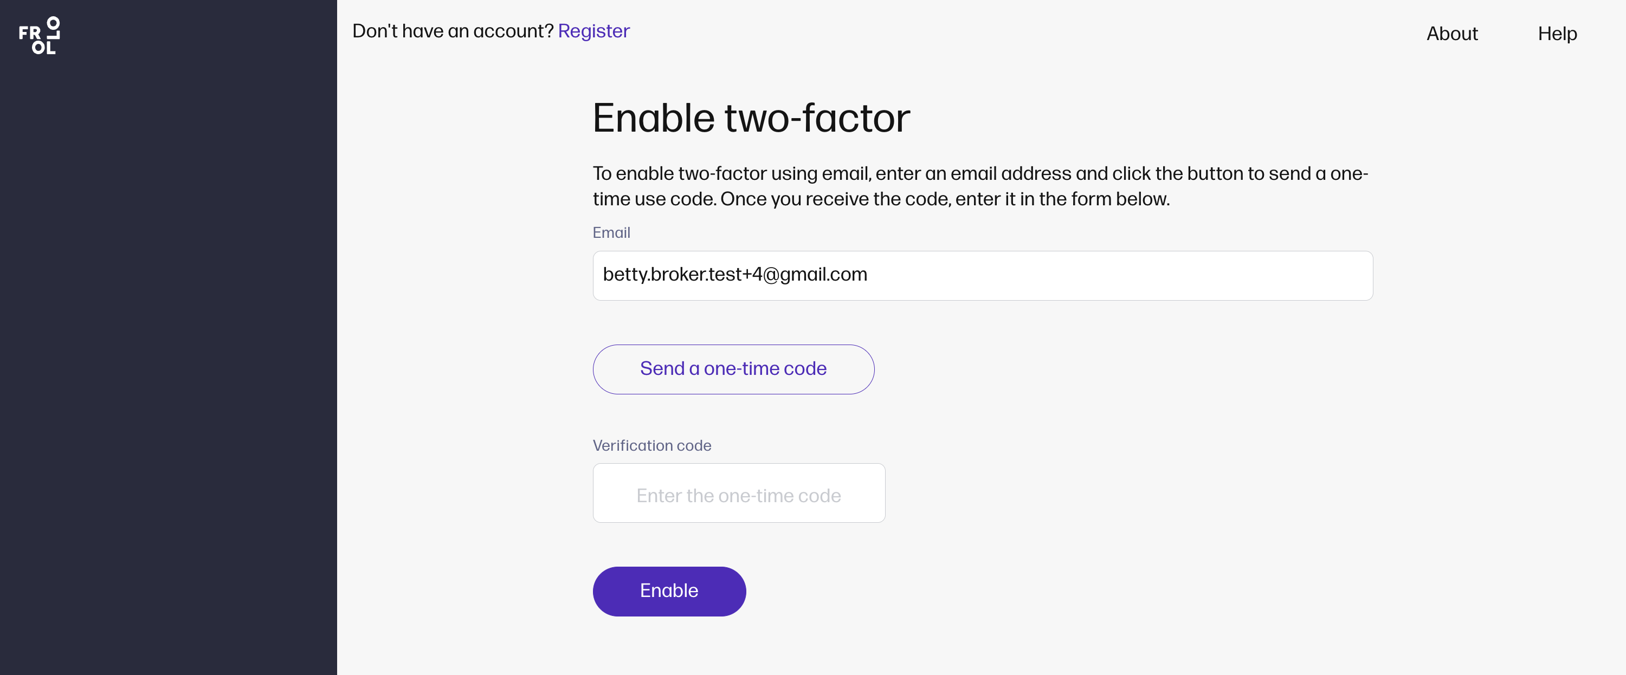Click the word "two-factor" in the heading
1626x675 pixels.
817,118
